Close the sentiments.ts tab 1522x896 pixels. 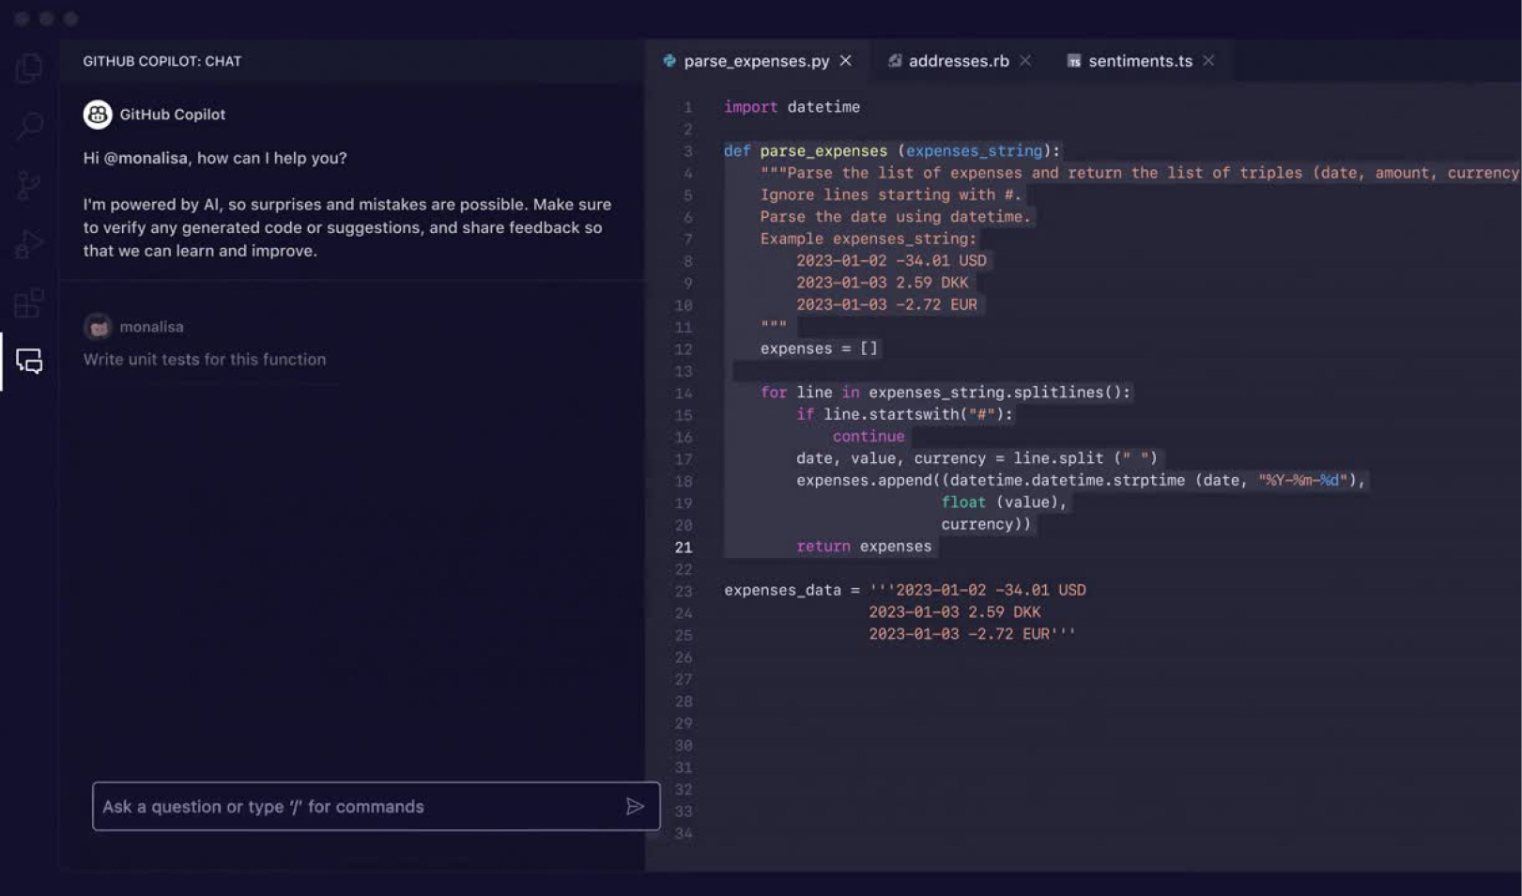tap(1208, 61)
